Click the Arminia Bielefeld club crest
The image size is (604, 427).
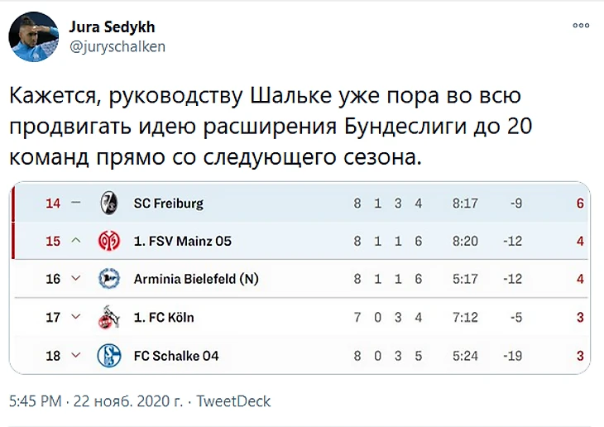coord(108,279)
